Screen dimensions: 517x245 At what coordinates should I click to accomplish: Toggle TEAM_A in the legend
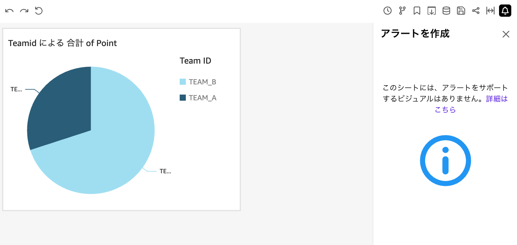[x=203, y=98]
